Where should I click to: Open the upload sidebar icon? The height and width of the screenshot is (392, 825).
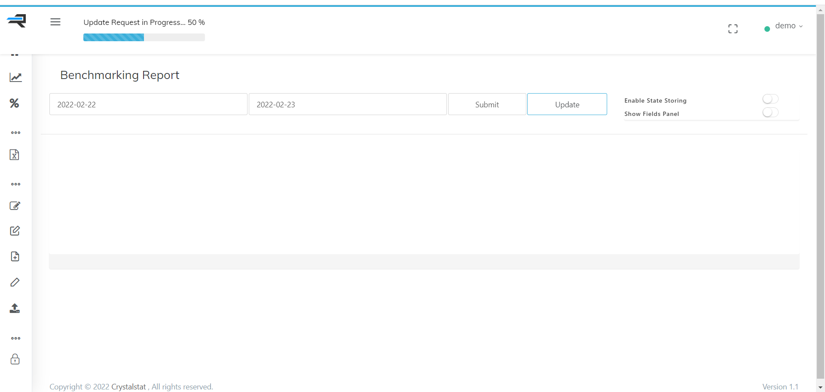click(15, 308)
